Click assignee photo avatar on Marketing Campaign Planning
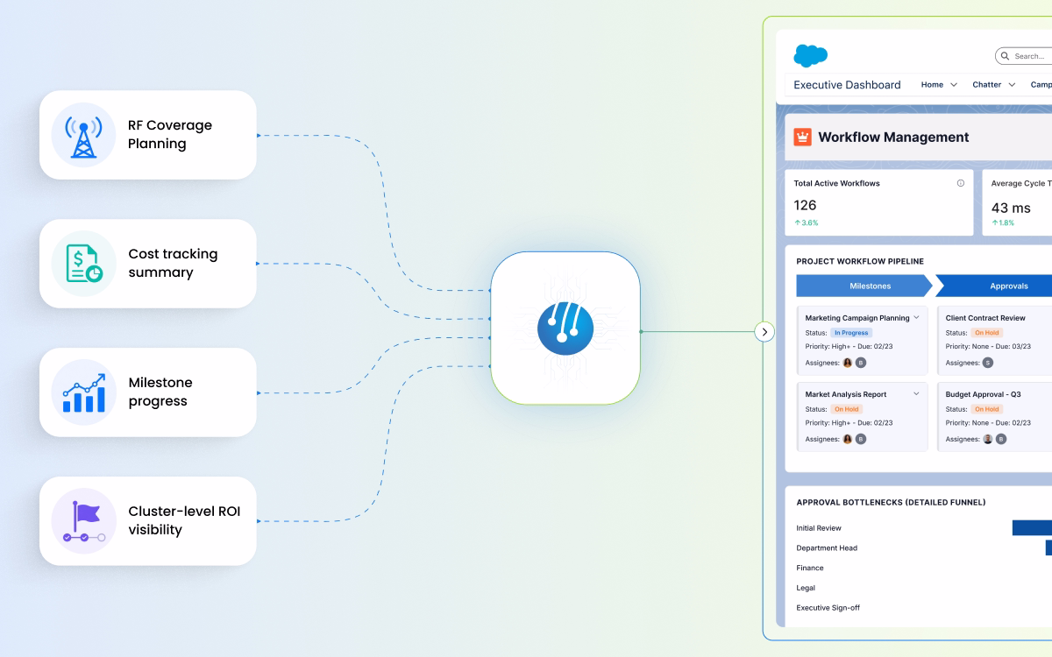Screen dimensions: 1052x657 (x=848, y=363)
